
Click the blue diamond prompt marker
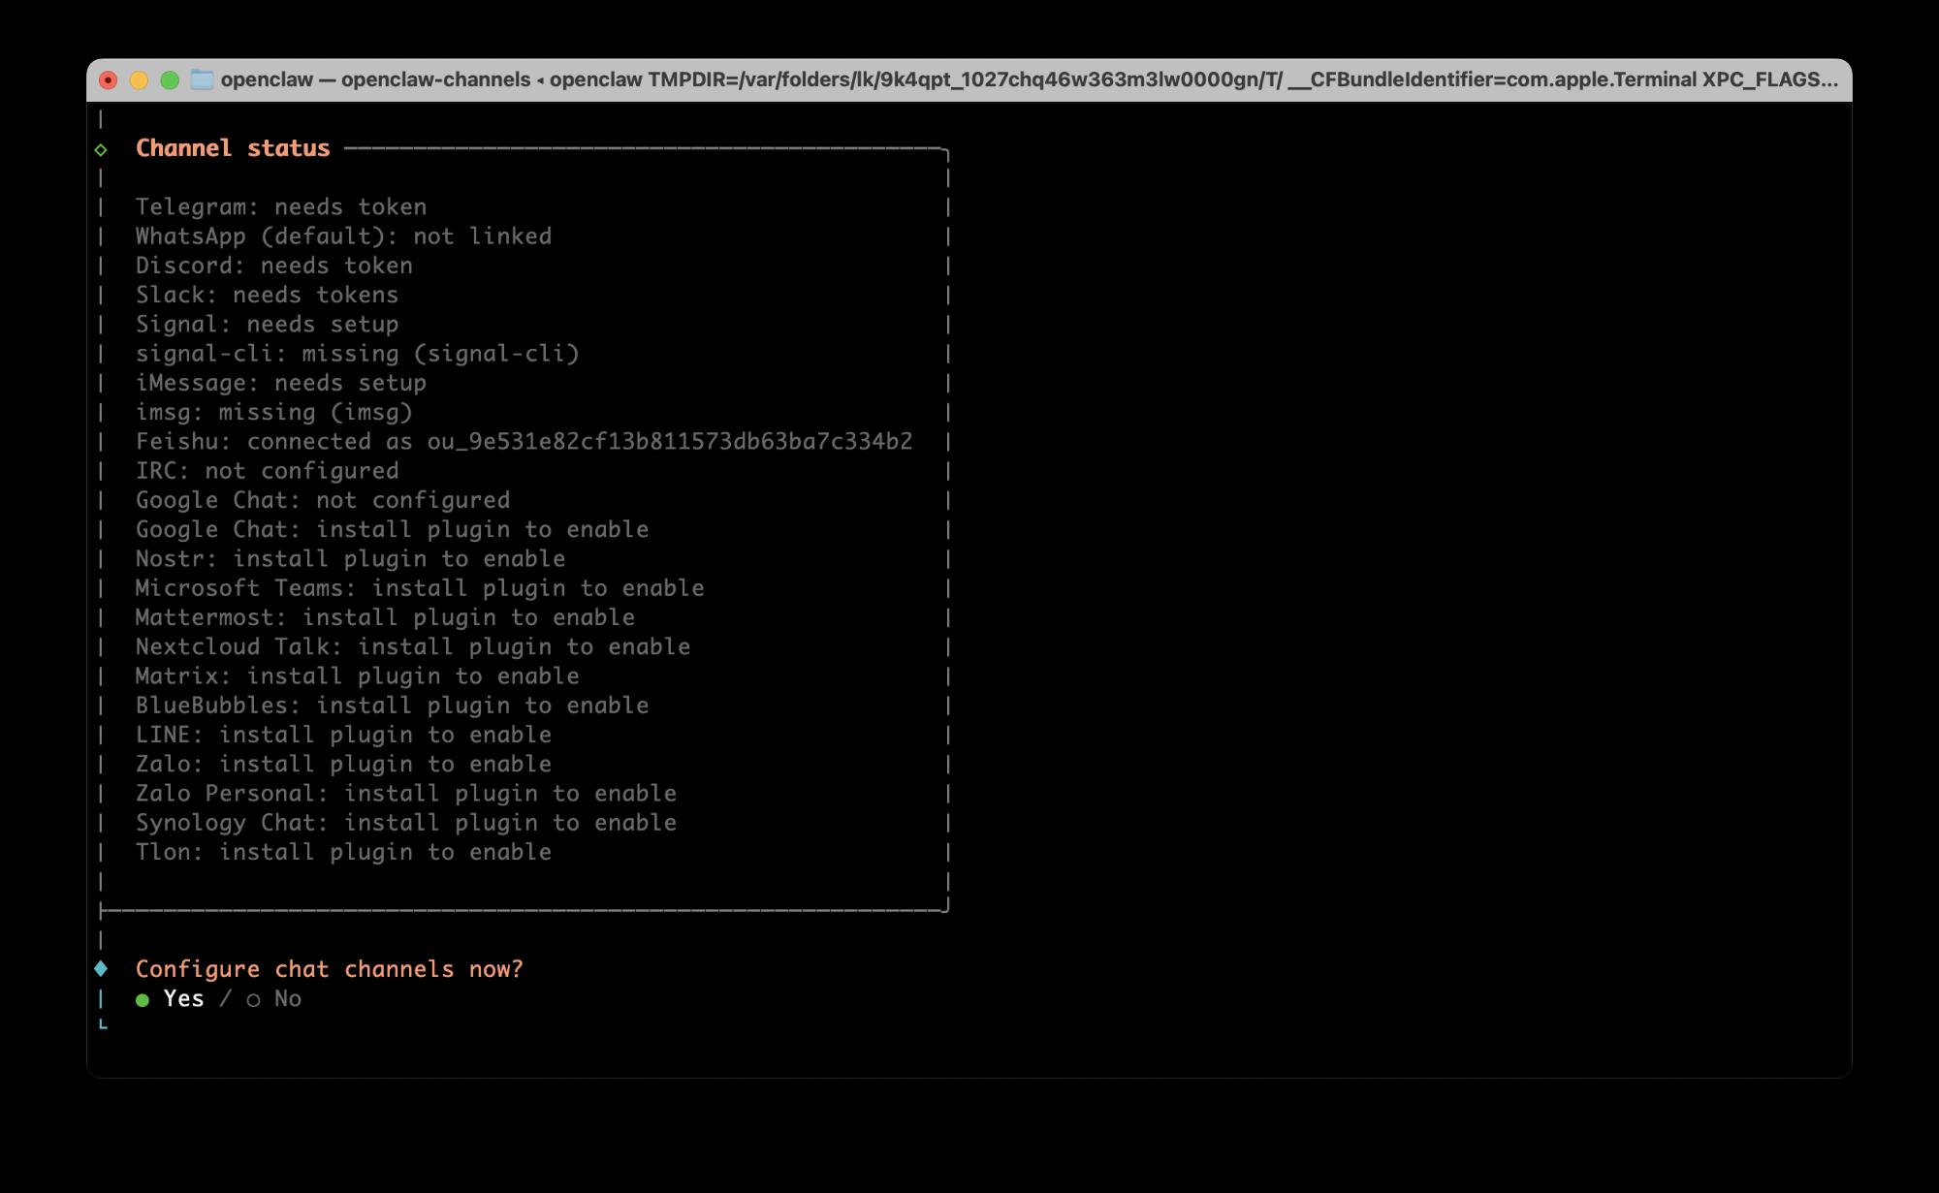[101, 968]
